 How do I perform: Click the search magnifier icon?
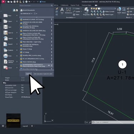pos(52,5)
